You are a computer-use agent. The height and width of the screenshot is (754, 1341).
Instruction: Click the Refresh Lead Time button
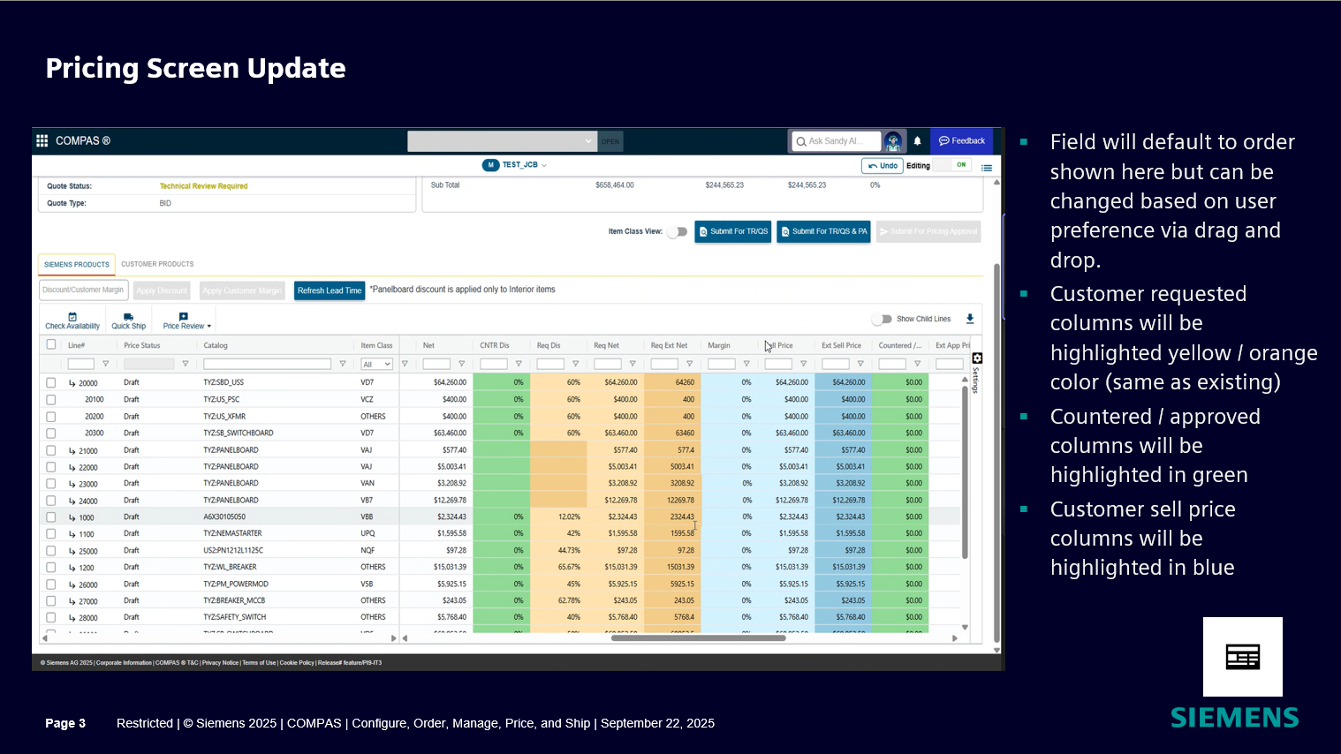coord(330,290)
